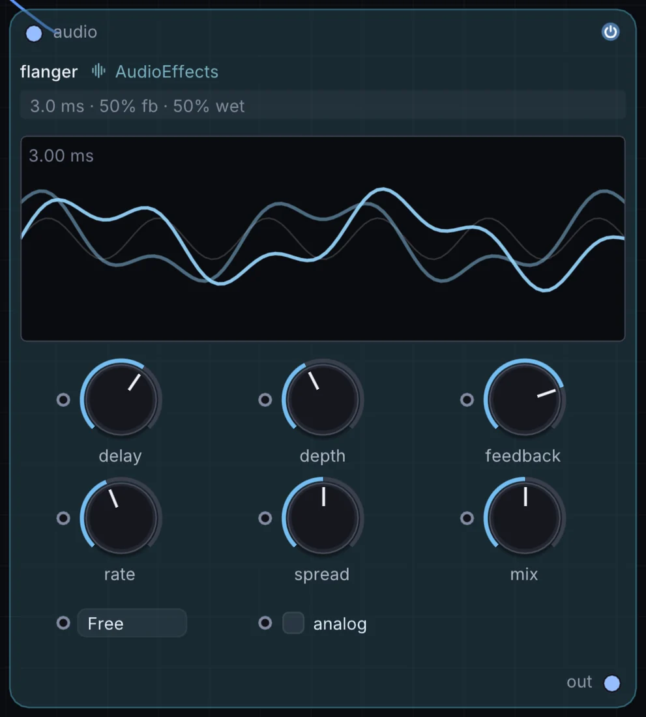Click the out label
The height and width of the screenshot is (717, 646).
580,682
